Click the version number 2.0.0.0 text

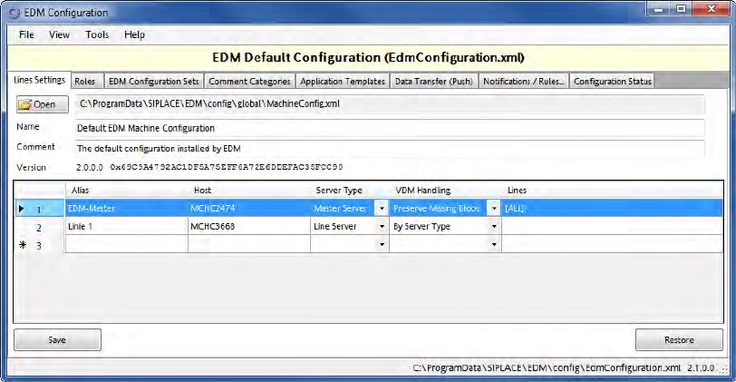click(x=89, y=167)
